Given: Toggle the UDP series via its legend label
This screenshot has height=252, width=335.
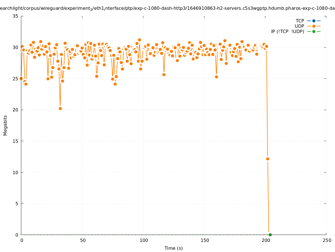Looking at the screenshot, I should (x=299, y=26).
